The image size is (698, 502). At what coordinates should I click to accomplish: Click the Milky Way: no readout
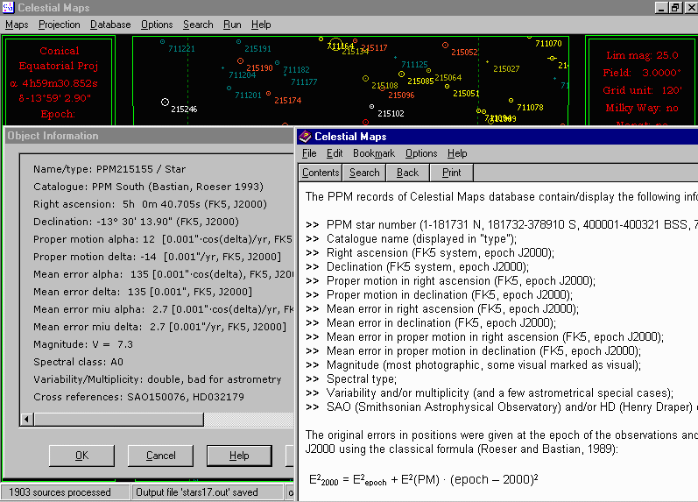pyautogui.click(x=642, y=108)
